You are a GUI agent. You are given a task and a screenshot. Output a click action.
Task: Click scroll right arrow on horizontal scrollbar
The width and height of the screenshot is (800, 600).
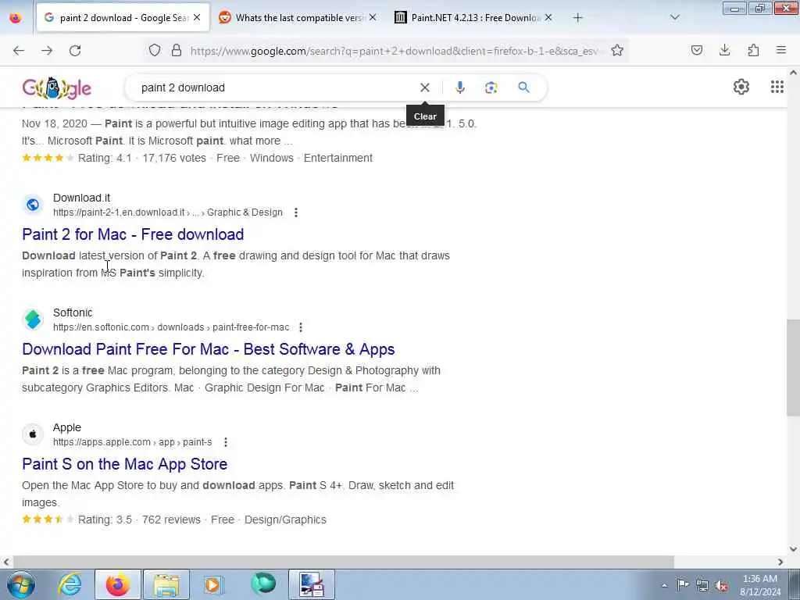tap(780, 562)
